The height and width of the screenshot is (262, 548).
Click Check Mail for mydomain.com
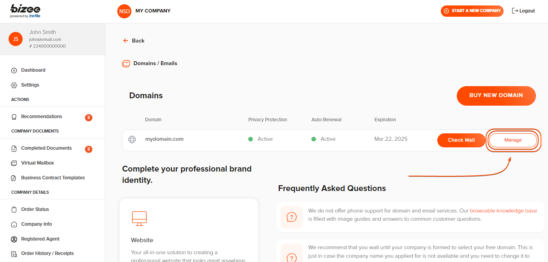(x=461, y=140)
